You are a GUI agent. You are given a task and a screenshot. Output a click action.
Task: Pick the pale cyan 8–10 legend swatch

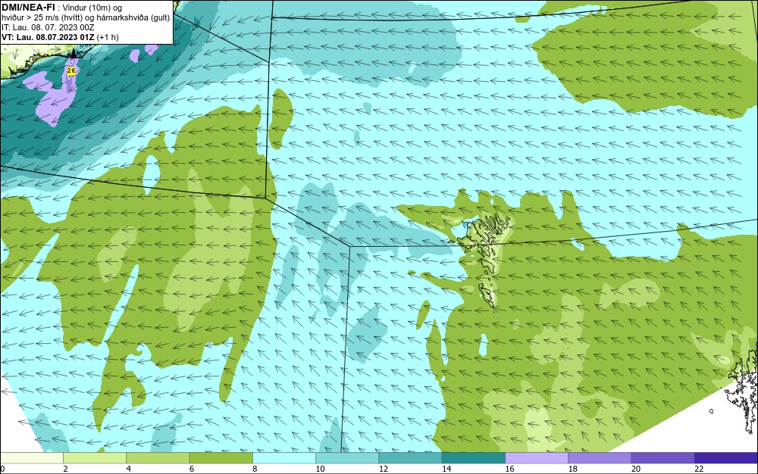point(284,458)
